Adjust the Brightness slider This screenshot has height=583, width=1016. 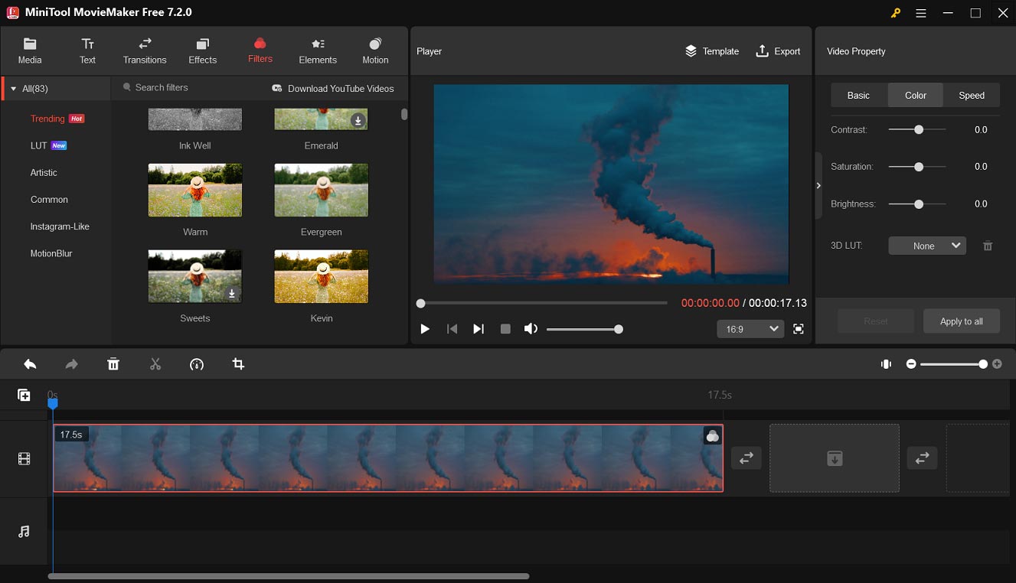tap(917, 204)
